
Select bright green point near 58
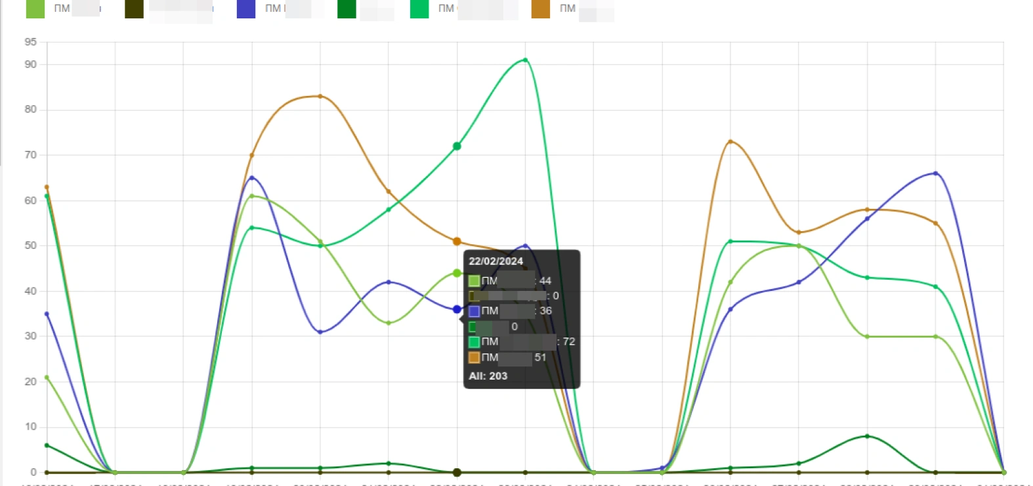[x=389, y=210]
